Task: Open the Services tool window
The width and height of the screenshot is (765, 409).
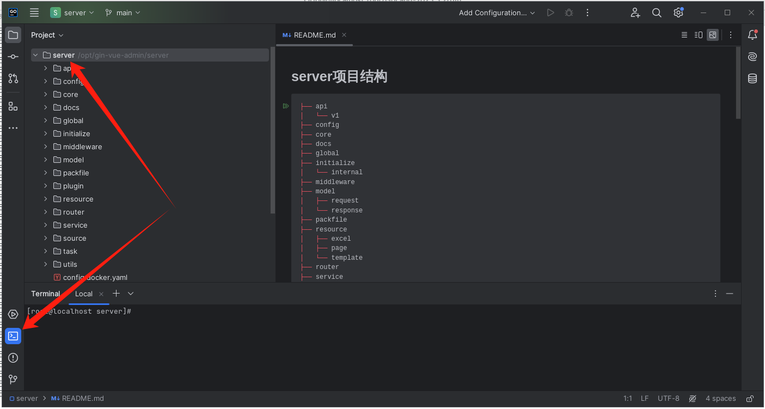Action: tap(13, 314)
